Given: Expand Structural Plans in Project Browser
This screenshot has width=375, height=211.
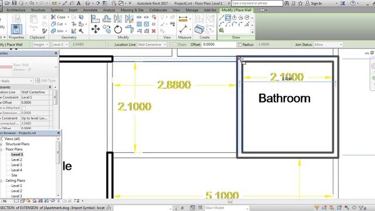Looking at the screenshot, I should tap(1, 144).
